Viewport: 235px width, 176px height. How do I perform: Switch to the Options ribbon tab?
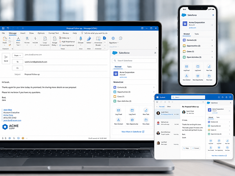41,33
